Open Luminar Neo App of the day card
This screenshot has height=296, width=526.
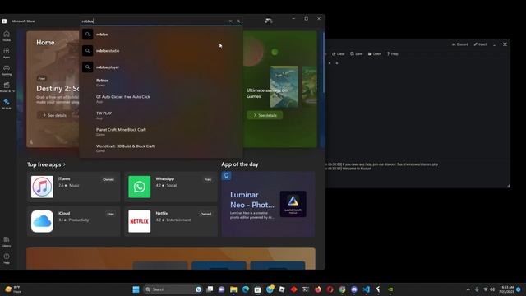tap(268, 204)
